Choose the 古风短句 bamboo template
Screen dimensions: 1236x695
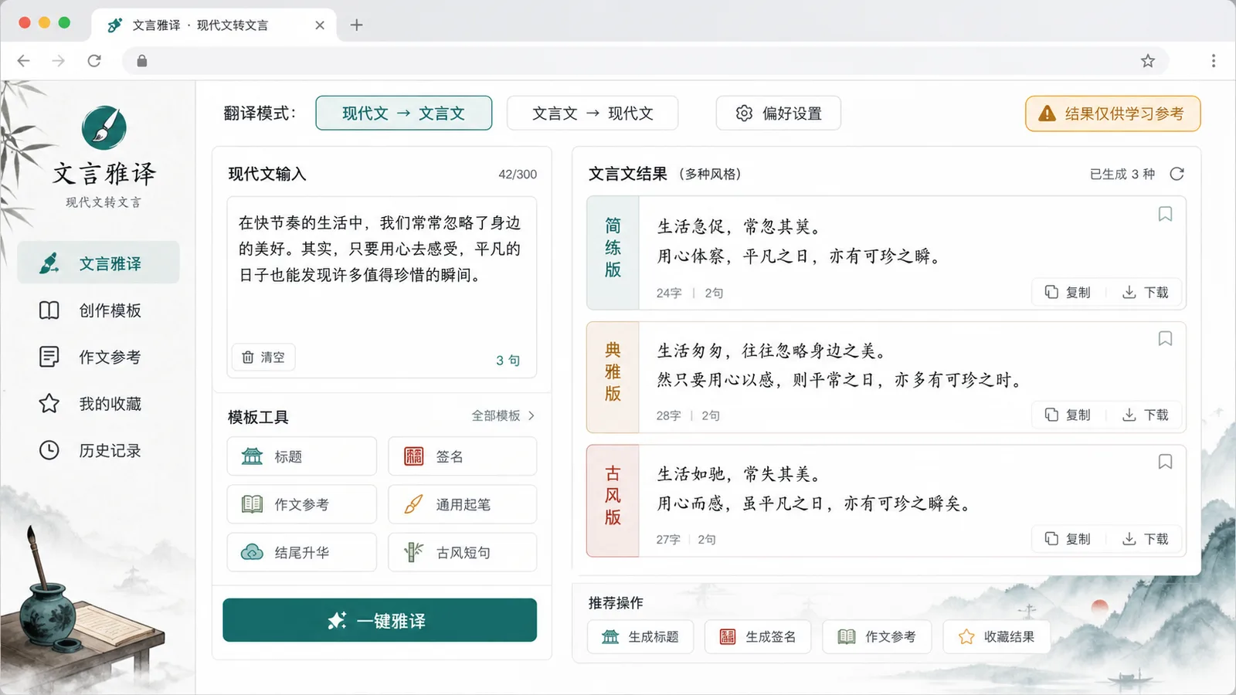click(462, 552)
